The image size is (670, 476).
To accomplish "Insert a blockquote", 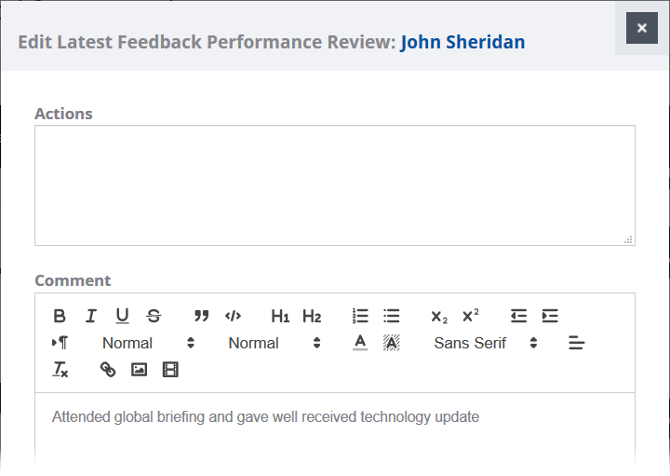I will pyautogui.click(x=201, y=316).
